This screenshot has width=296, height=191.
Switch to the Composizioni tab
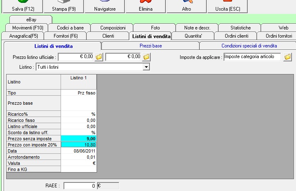point(113,28)
